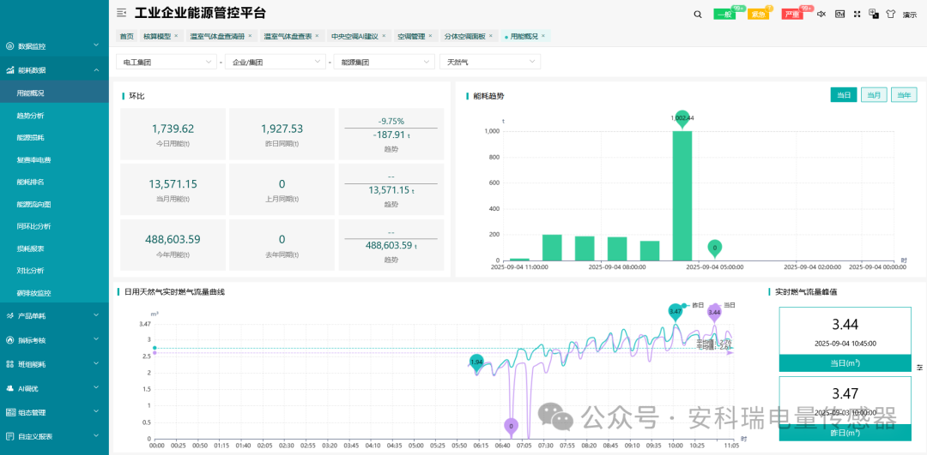This screenshot has height=455, width=927.
Task: Open the search magnifier icon in header
Action: coord(698,15)
